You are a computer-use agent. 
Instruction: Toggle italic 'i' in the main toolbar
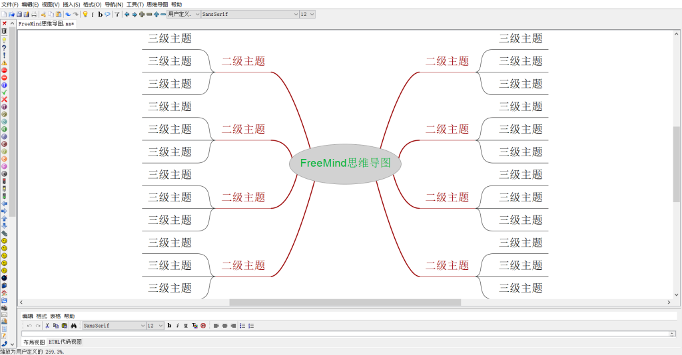coord(93,15)
